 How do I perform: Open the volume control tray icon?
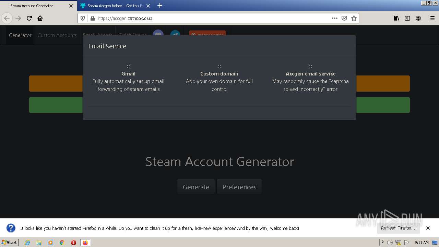click(390, 243)
